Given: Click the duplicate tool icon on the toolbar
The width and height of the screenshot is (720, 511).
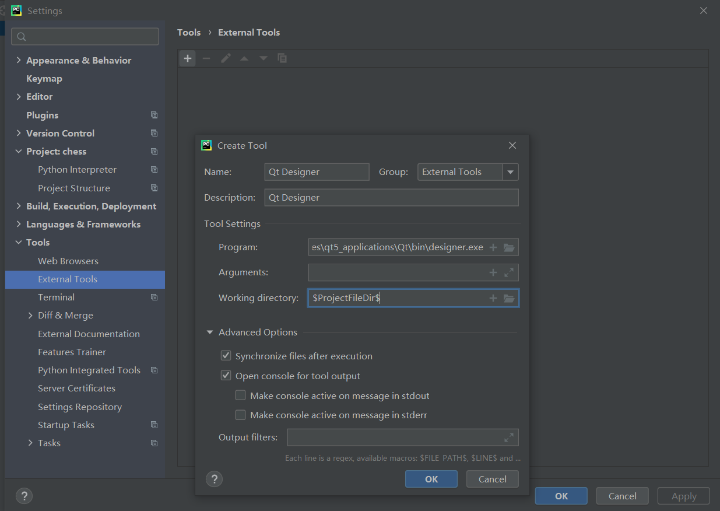Looking at the screenshot, I should pyautogui.click(x=283, y=58).
